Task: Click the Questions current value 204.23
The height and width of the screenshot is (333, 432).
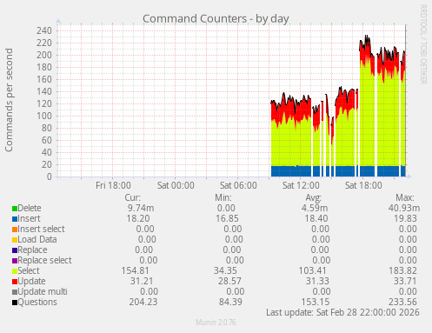Action: [x=143, y=302]
